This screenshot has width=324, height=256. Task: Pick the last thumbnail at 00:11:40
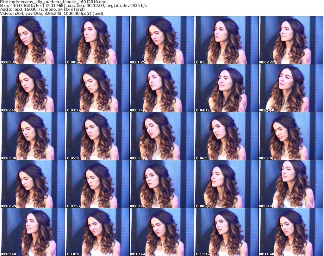pyautogui.click(x=291, y=232)
